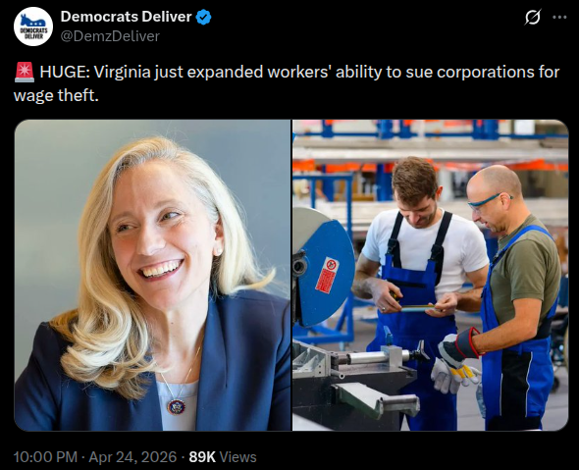Click the congressional pin necklace in the photo
This screenshot has height=470, width=579.
pos(176,406)
